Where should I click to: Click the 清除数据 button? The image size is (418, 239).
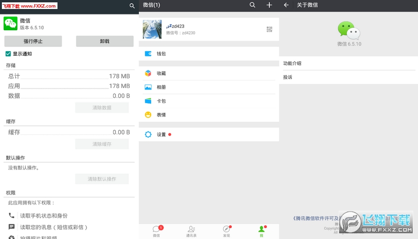[102, 107]
